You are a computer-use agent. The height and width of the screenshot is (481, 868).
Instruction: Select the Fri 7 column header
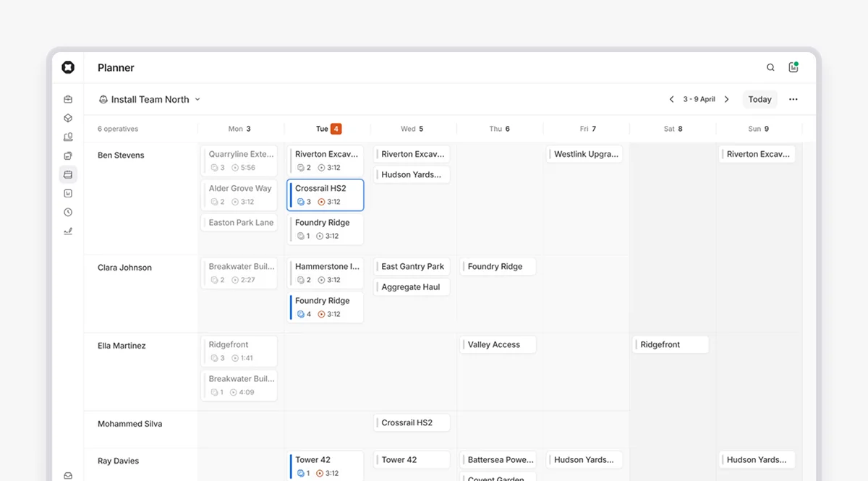pyautogui.click(x=587, y=129)
